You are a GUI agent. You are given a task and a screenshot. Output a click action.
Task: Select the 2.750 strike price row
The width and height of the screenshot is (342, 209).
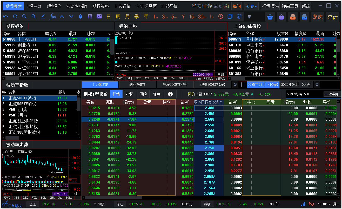209,148
